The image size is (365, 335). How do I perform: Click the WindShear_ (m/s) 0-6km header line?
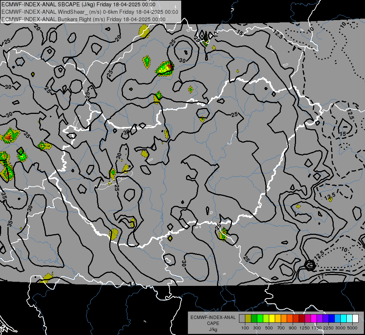click(89, 12)
